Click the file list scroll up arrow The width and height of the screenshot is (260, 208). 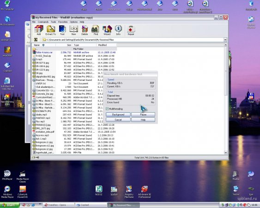click(225, 45)
